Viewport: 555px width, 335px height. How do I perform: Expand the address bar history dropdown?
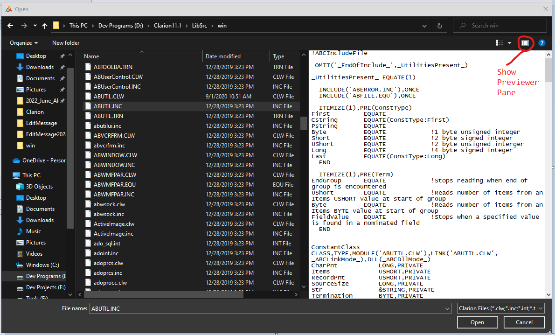pyautogui.click(x=425, y=26)
